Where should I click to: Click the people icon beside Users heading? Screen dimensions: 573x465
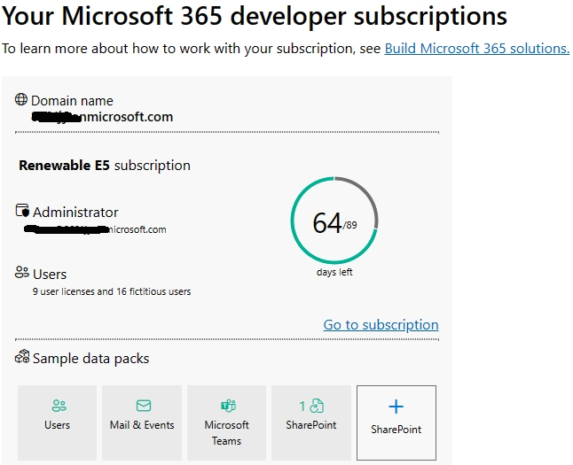[22, 274]
